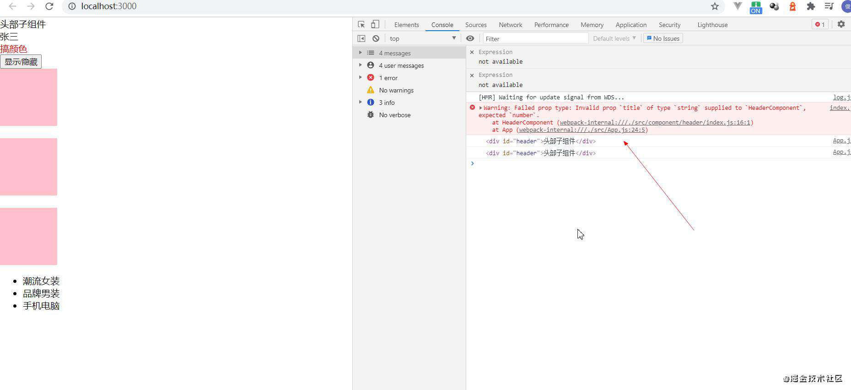Screen dimensions: 851x390
Task: Clear the console
Action: 376,38
